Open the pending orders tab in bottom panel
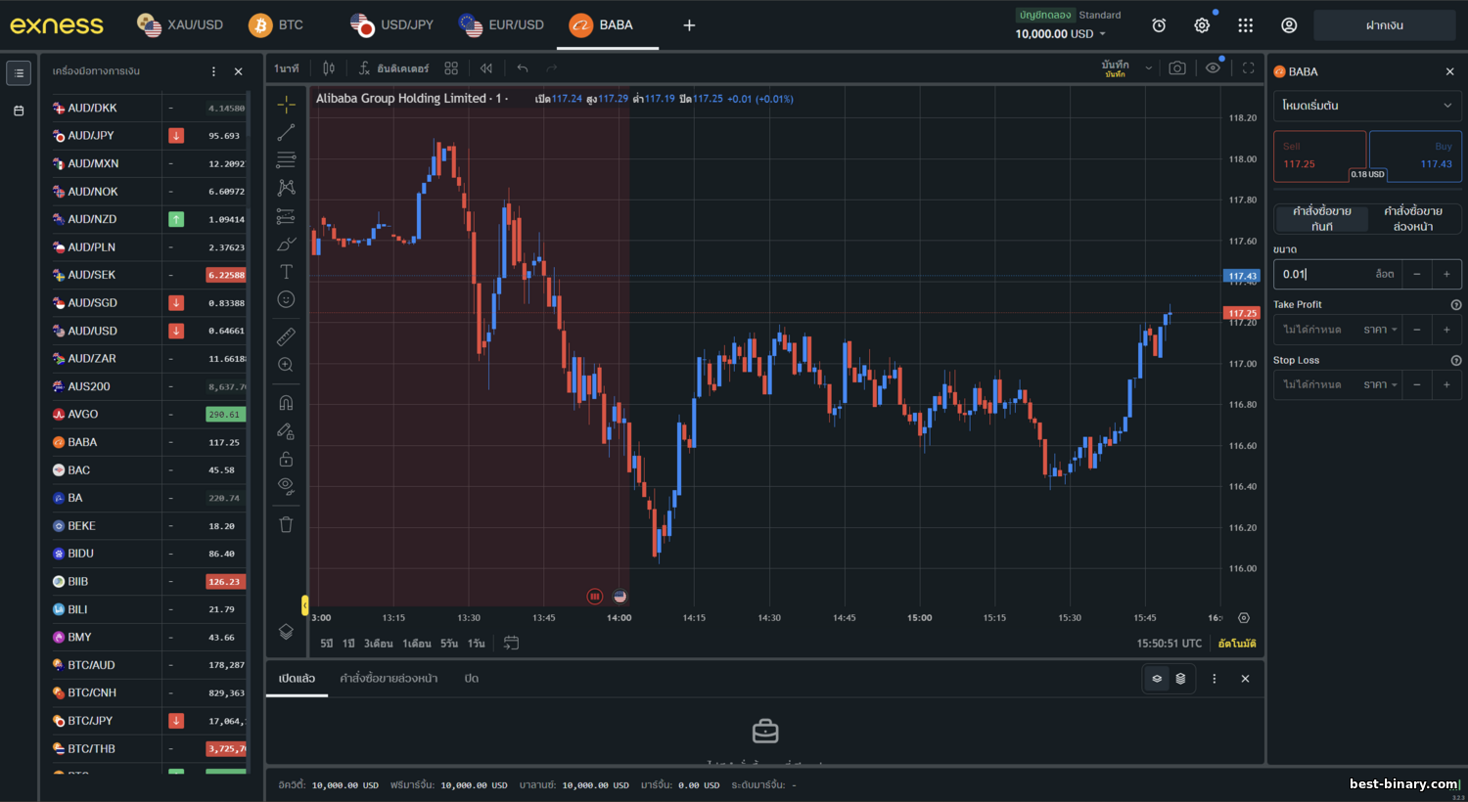 click(x=389, y=679)
